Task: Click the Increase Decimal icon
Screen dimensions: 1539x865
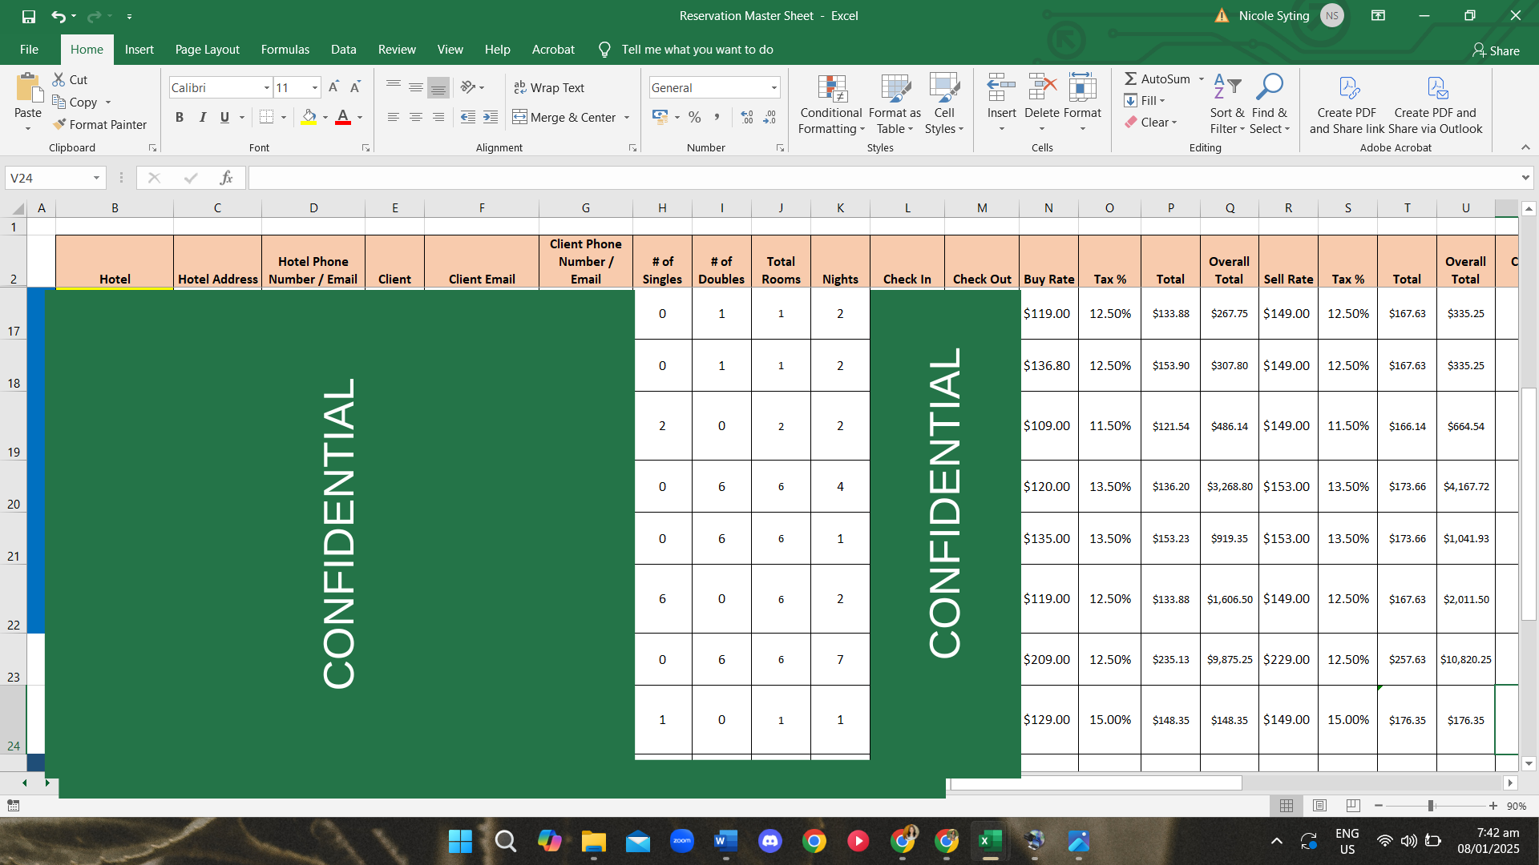Action: (747, 118)
